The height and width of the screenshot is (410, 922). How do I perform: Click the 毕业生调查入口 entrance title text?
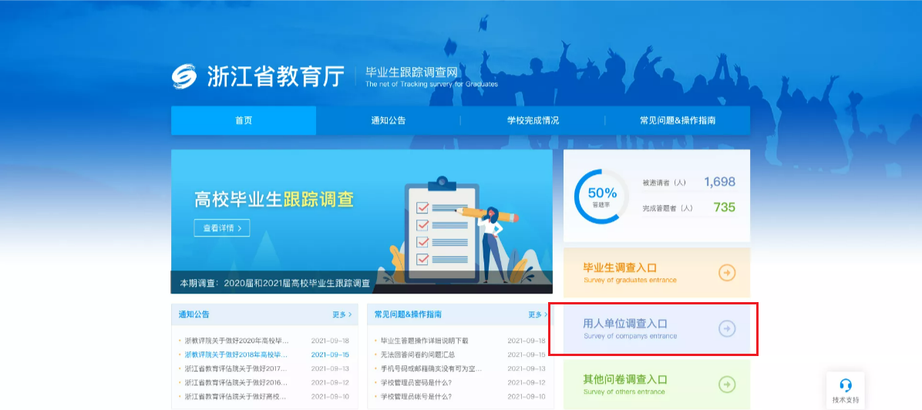[620, 267]
